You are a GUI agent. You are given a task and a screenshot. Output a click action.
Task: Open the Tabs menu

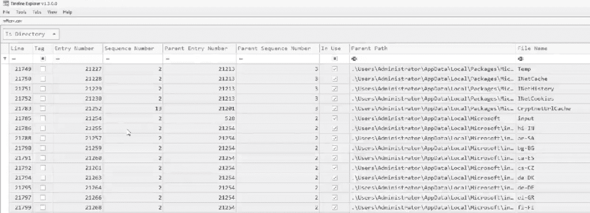(x=37, y=12)
